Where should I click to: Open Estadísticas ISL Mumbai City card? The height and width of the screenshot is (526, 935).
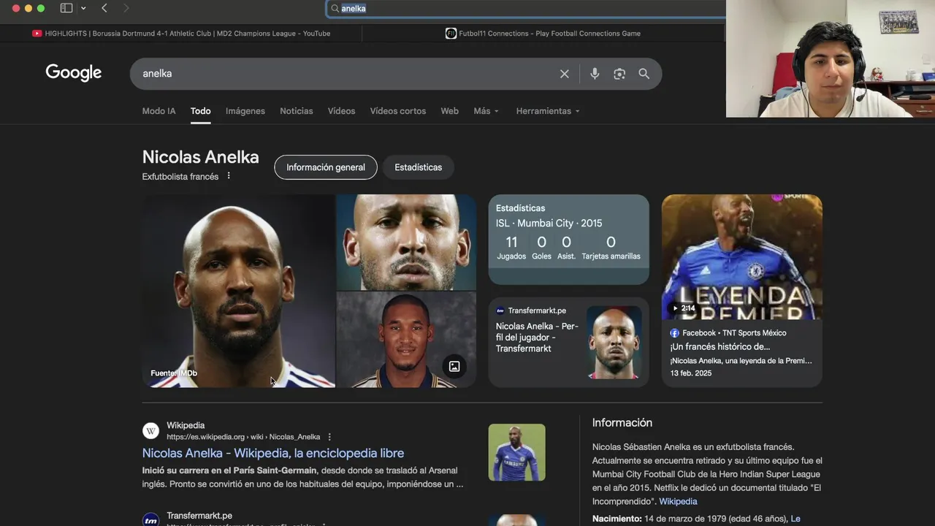point(568,239)
